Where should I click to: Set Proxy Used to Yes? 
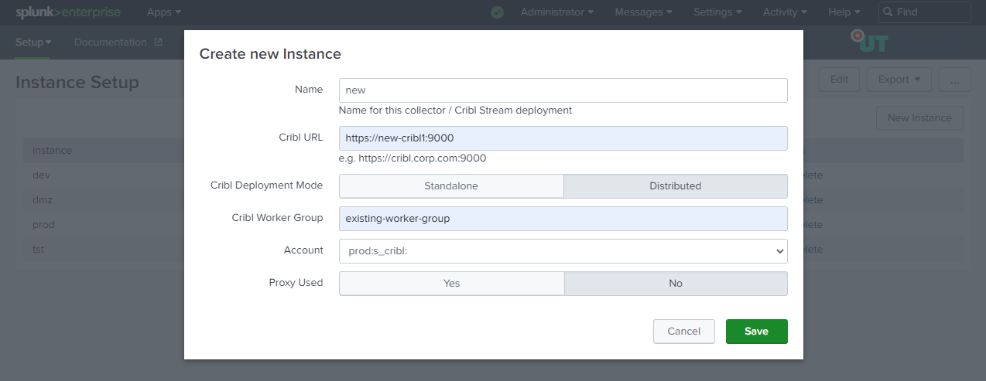[x=451, y=284]
